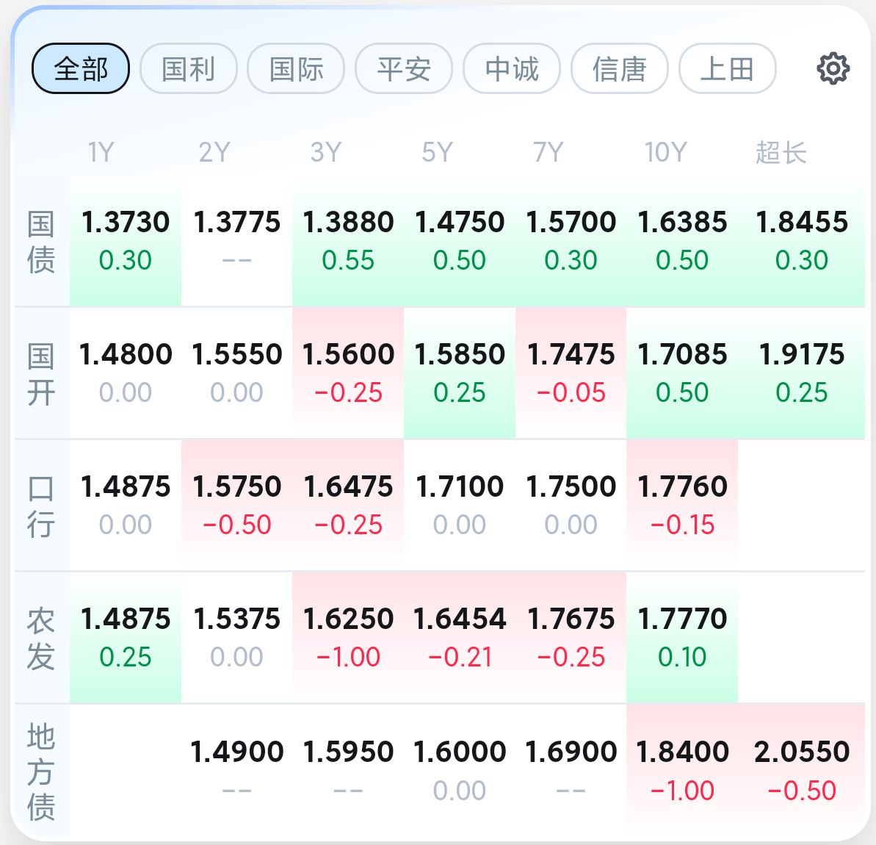
Task: Select the 农发 row label
Action: [41, 638]
